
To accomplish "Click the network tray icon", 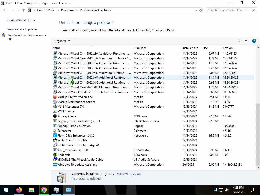I will point(221,190).
